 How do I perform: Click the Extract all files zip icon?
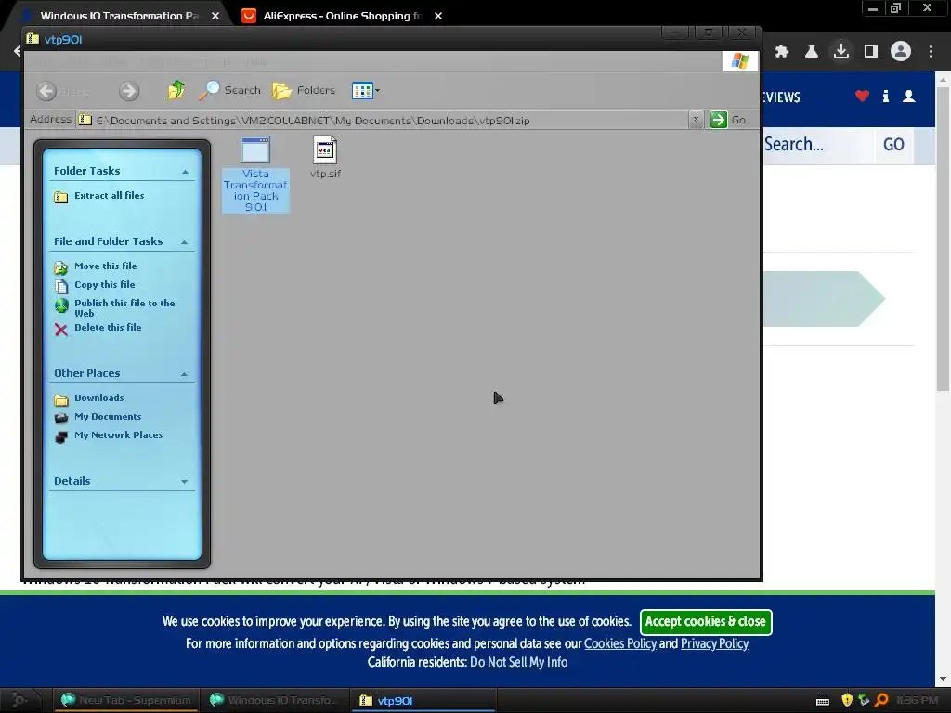[x=60, y=197]
